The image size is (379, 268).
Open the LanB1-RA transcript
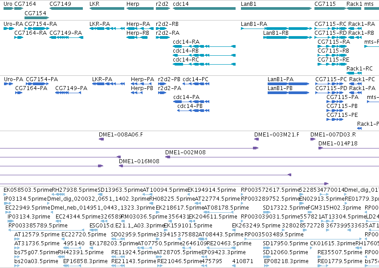pos(277,29)
